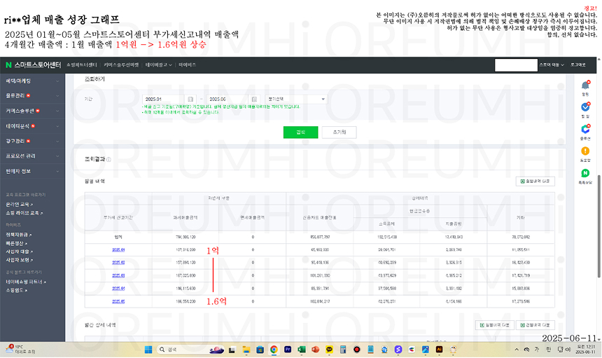Open the 온라인 교육 sidebar link
602x358 pixels.
click(19, 205)
